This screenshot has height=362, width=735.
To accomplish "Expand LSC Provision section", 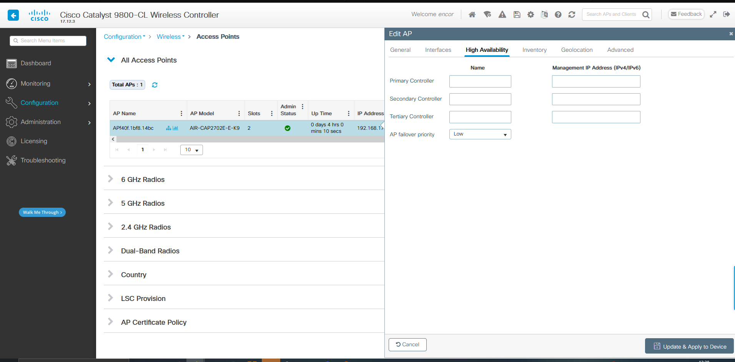I will tap(111, 298).
